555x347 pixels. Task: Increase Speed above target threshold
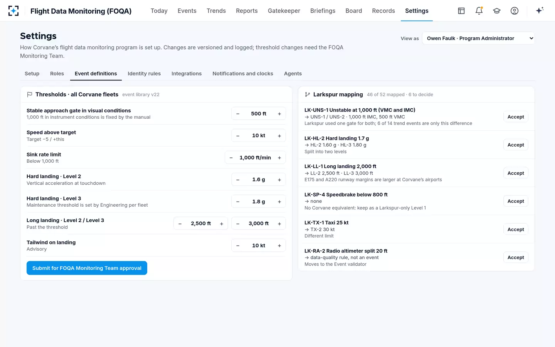click(279, 136)
